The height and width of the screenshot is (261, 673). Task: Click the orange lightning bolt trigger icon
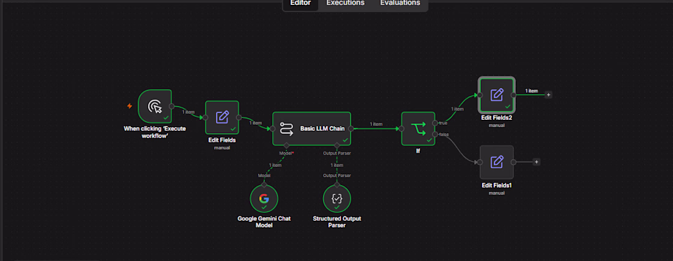(130, 106)
